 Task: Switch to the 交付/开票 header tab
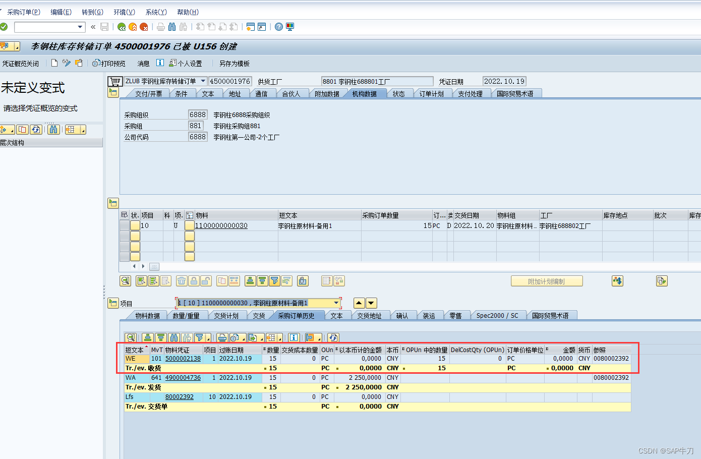(149, 94)
